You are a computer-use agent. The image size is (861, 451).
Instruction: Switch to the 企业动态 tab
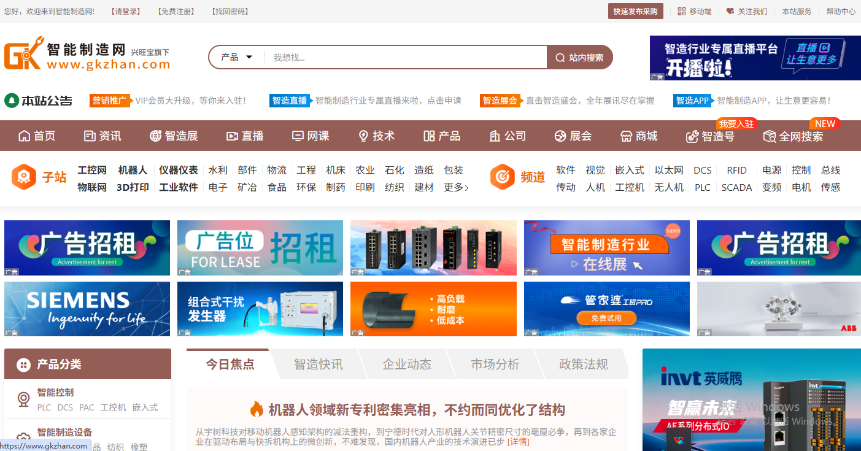pyautogui.click(x=409, y=364)
